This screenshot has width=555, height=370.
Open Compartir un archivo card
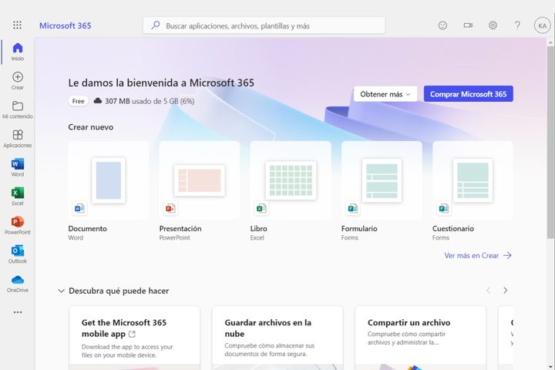pos(421,338)
